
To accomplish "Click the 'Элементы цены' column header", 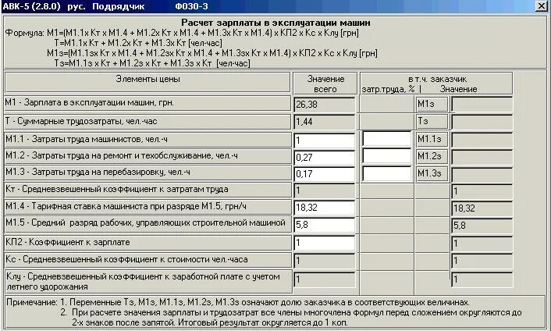I will 148,83.
